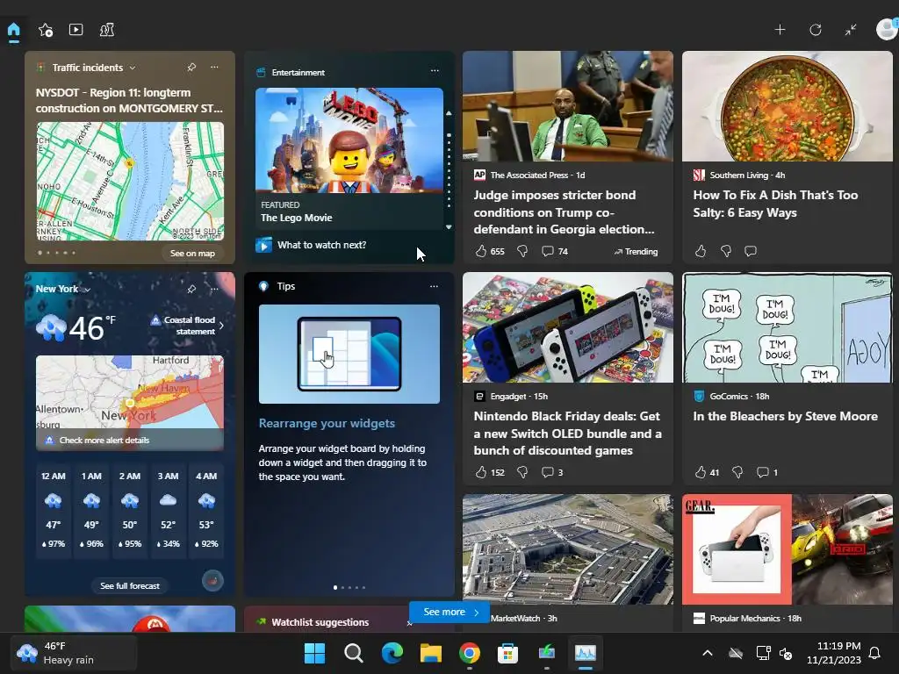The height and width of the screenshot is (674, 899).
Task: Click the See more button
Action: click(450, 612)
